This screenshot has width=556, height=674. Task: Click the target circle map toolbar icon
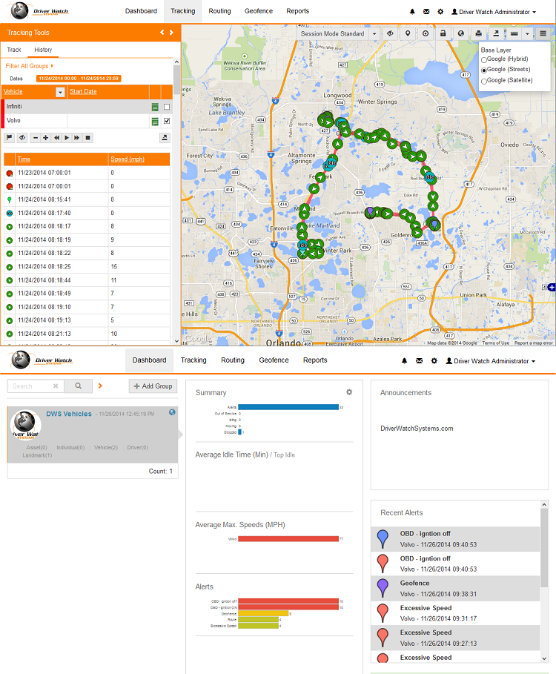(x=426, y=33)
